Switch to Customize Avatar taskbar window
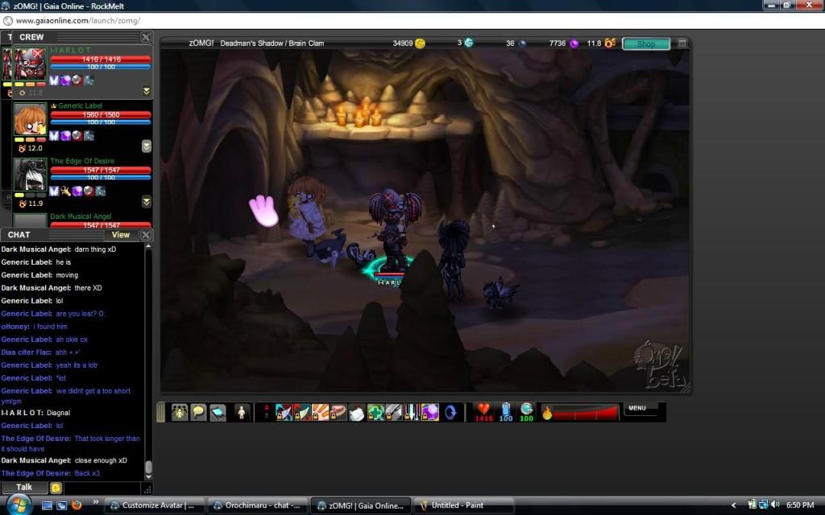The height and width of the screenshot is (515, 825). pyautogui.click(x=152, y=505)
